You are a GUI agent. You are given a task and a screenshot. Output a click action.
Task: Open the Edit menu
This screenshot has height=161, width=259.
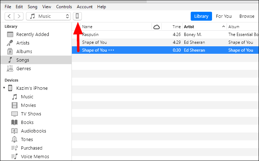[19, 7]
